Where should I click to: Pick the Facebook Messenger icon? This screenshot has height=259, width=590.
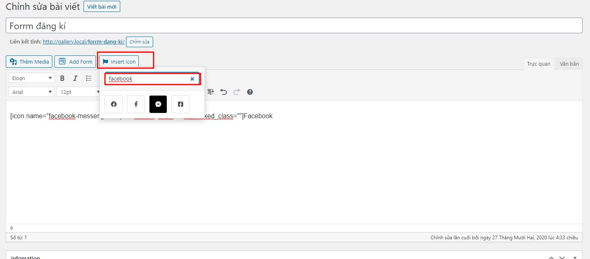pos(158,104)
